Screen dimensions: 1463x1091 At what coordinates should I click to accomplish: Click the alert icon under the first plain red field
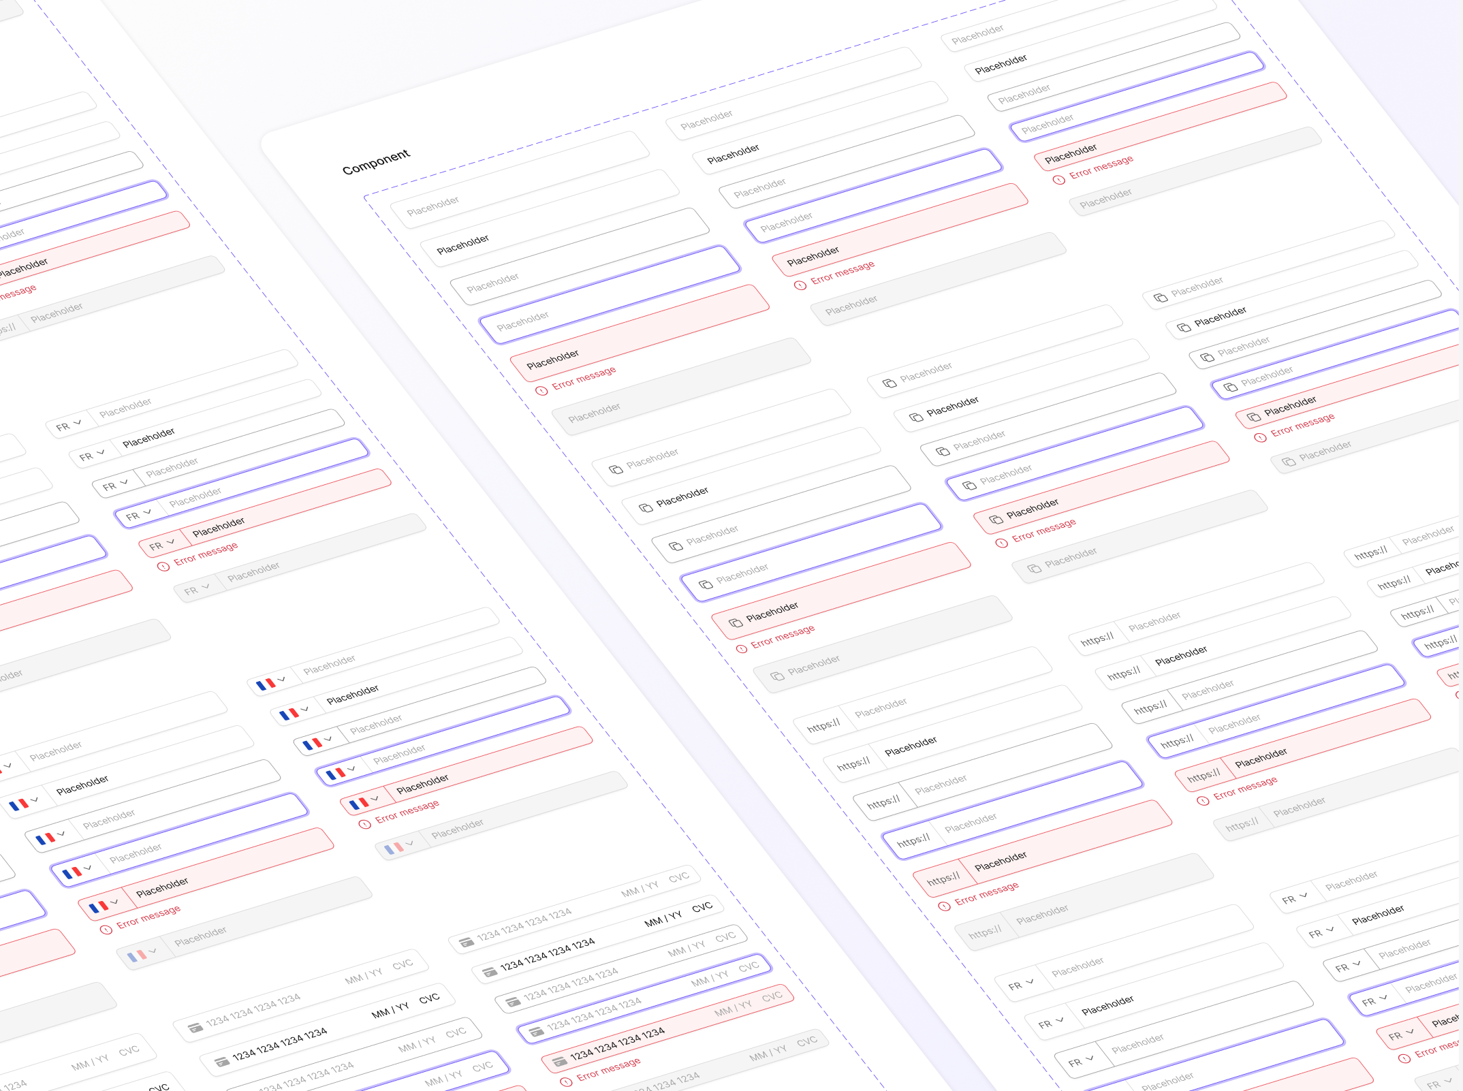point(541,390)
